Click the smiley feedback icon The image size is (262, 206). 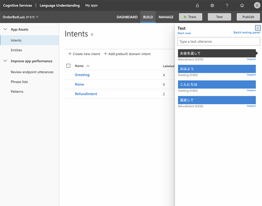pos(242,6)
